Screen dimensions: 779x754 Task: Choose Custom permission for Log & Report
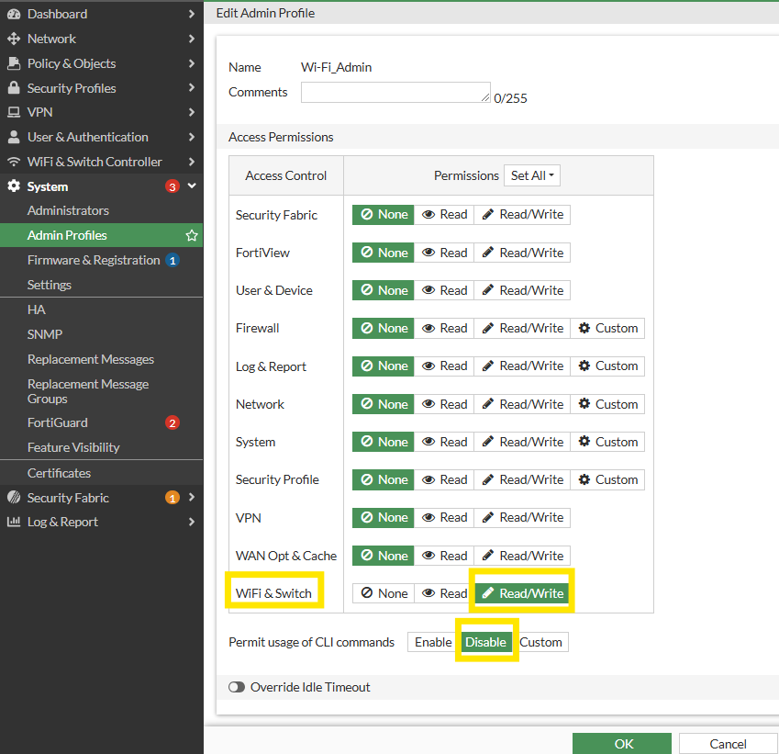pyautogui.click(x=607, y=366)
